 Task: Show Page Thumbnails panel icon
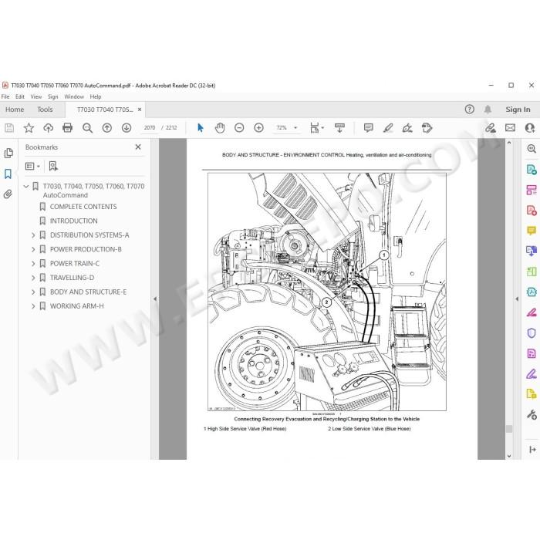(8, 154)
